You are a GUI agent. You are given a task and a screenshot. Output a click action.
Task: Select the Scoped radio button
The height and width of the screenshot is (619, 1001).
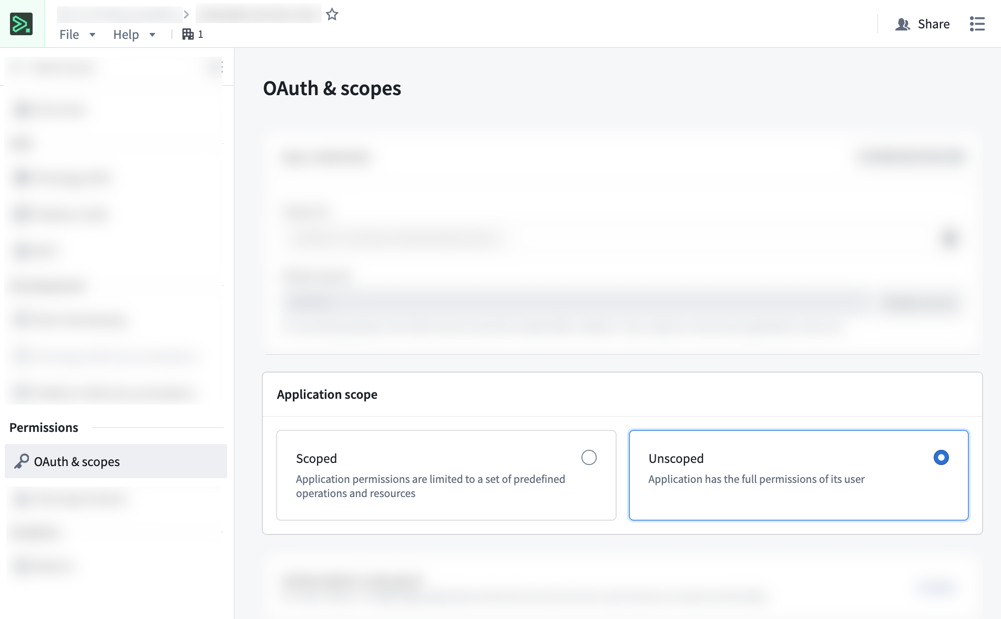[589, 458]
